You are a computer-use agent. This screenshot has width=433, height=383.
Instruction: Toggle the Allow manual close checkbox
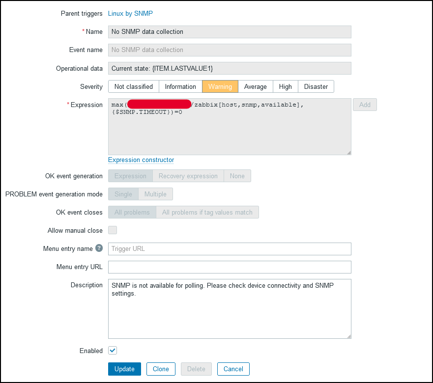pos(113,230)
